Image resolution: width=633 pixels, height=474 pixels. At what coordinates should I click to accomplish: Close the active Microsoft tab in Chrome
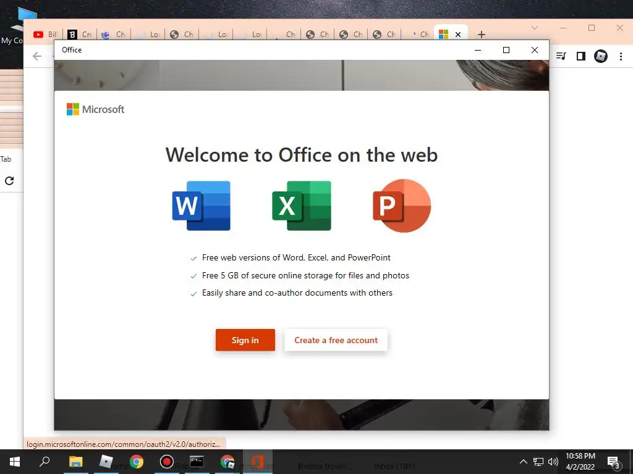tap(458, 35)
